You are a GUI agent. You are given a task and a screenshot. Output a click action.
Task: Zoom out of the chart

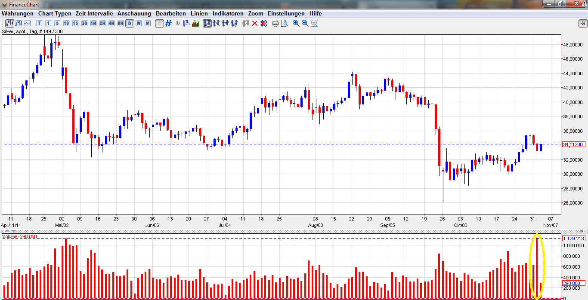[x=305, y=23]
